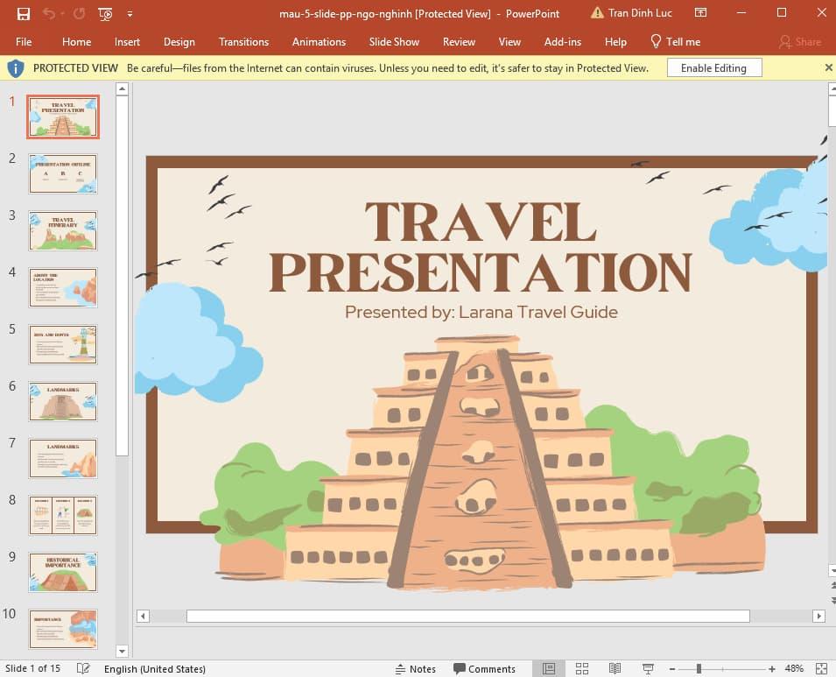
Task: Open the Customize Quick Access Toolbar menu
Action: click(128, 14)
